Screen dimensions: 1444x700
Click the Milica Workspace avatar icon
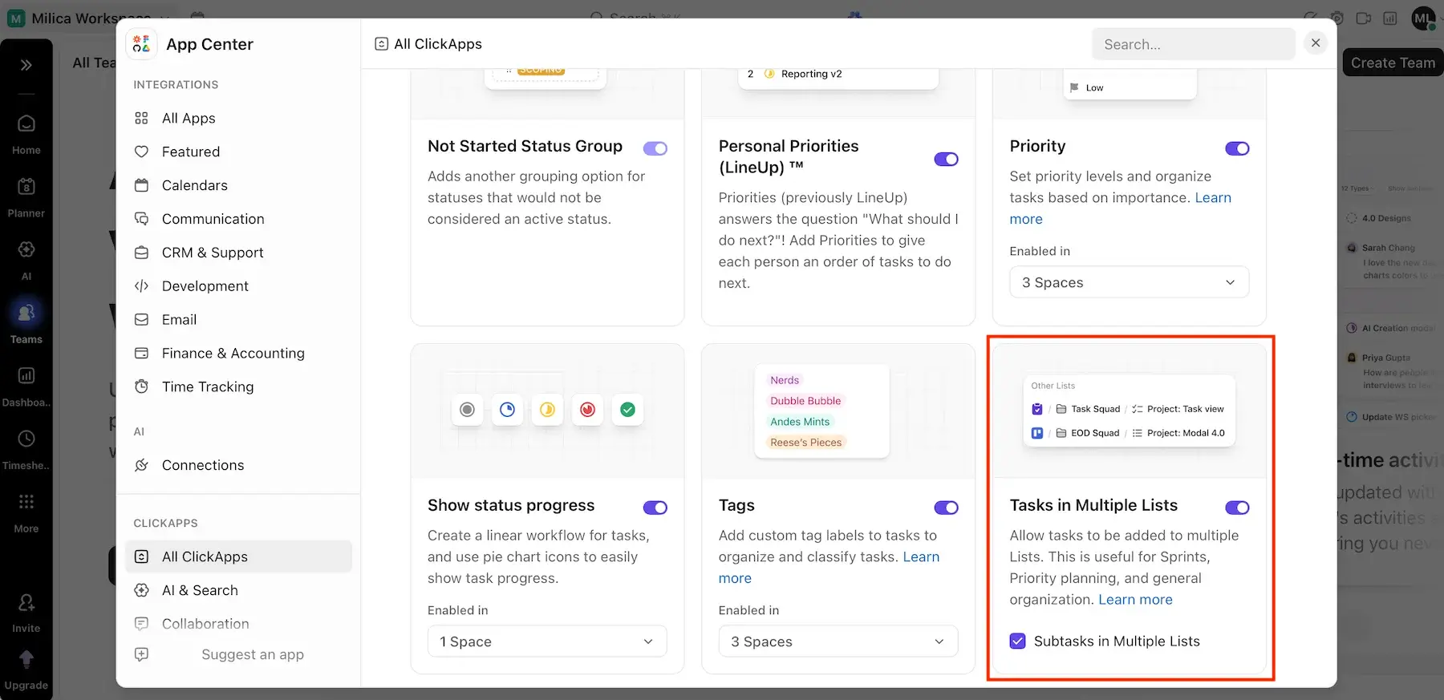coord(16,18)
